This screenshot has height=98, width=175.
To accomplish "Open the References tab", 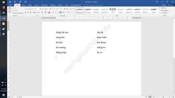I will [x=44, y=5].
